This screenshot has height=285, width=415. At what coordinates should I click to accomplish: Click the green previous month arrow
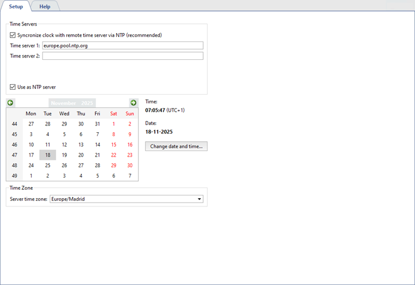click(11, 103)
